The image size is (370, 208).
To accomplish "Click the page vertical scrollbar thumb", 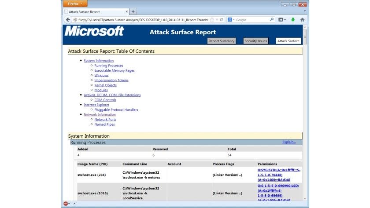I will click(x=305, y=36).
